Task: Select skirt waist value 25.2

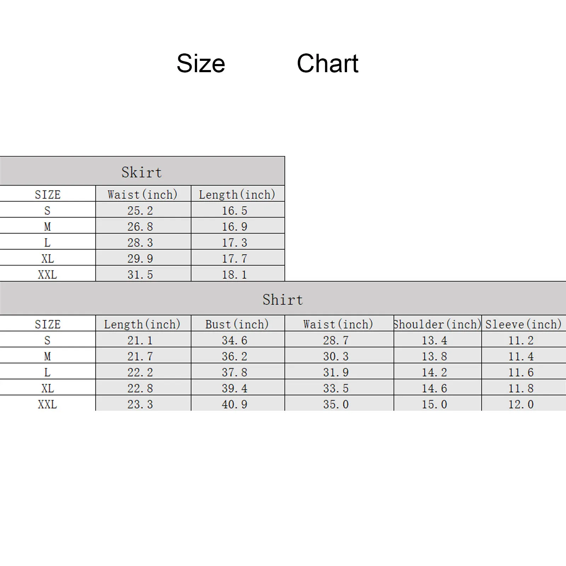Action: coord(140,210)
